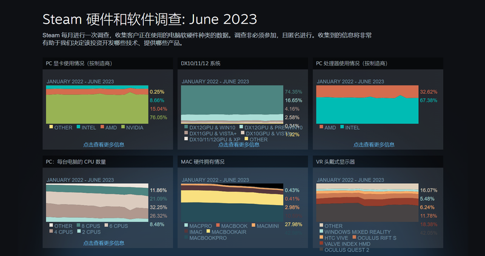The image size is (485, 256).
Task: Click the MAC hardware ownership area chart
Action: click(x=232, y=203)
